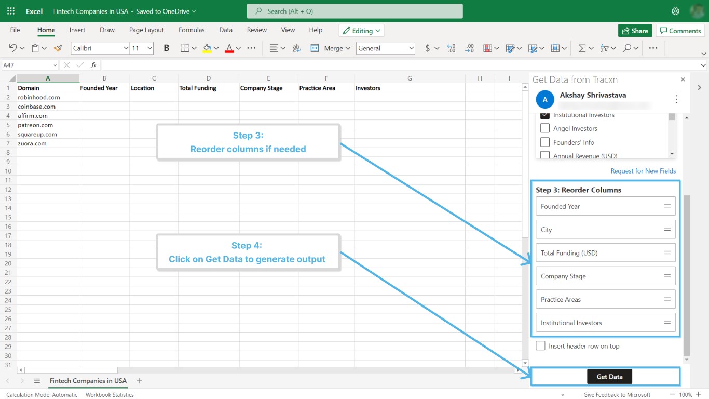Click the Insert cells icon
The image size is (709, 399).
555,48
